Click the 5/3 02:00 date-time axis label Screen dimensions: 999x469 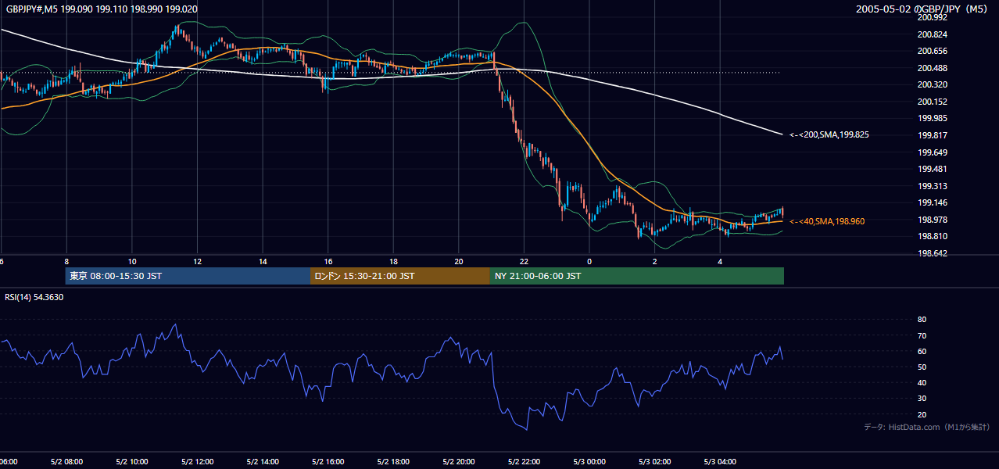pos(655,462)
